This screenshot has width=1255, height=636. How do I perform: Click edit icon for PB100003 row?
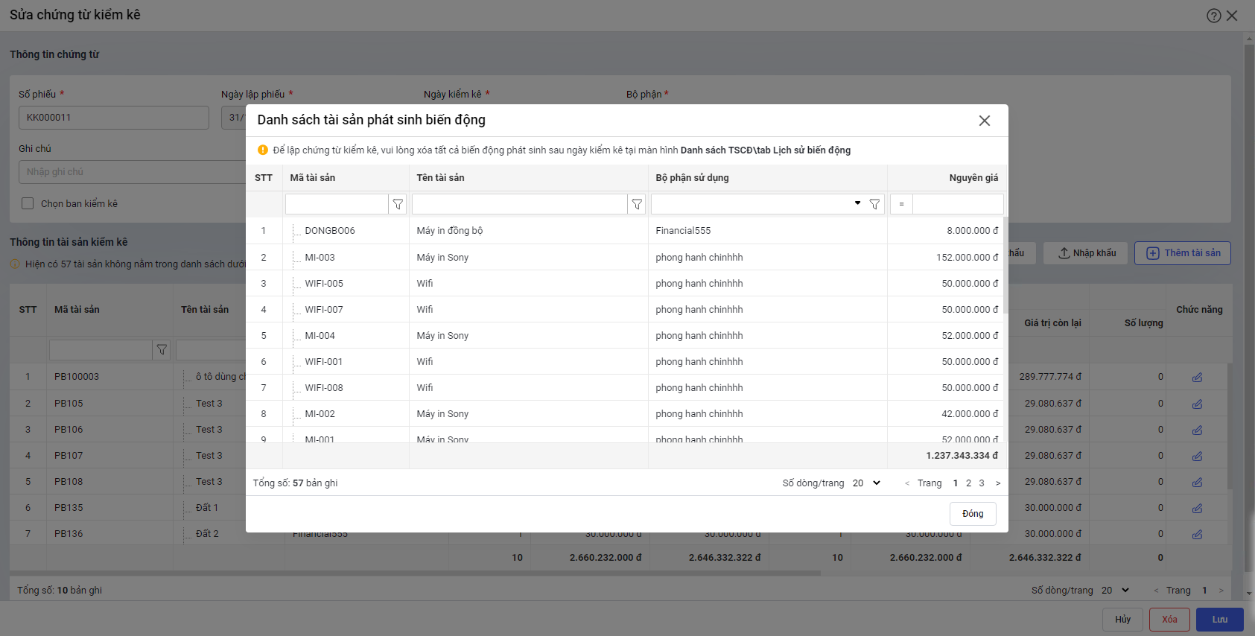click(1197, 378)
